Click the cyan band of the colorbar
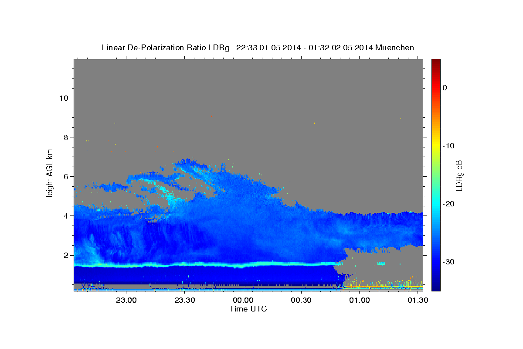This screenshot has width=523, height=349. click(x=436, y=204)
